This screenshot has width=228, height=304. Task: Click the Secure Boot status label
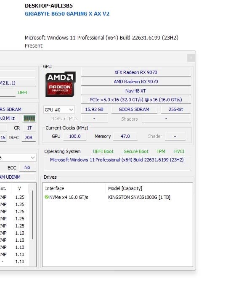coord(136,151)
